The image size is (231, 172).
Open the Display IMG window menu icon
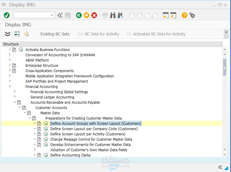point(4,5)
